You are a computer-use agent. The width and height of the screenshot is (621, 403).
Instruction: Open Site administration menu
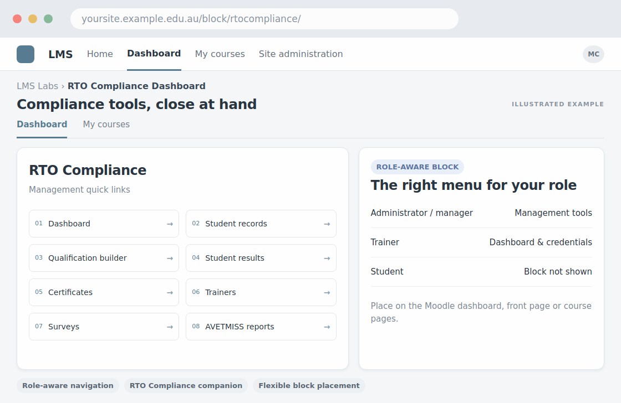tap(301, 54)
